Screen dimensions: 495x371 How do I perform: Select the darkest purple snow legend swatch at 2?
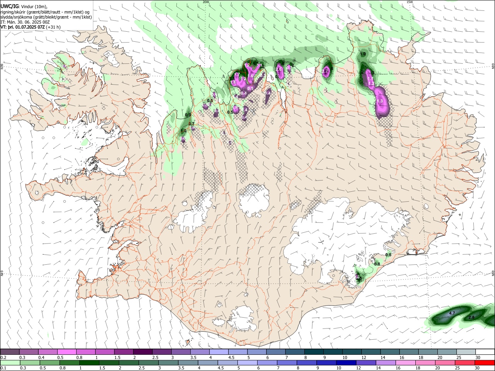coord(142,352)
